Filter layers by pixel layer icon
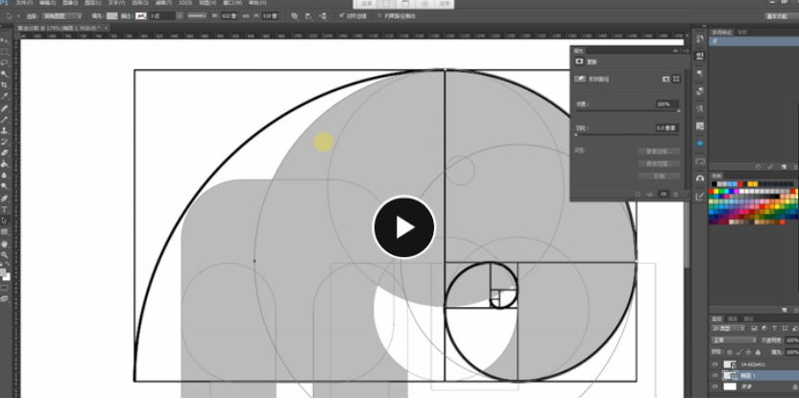799x420 pixels. click(754, 328)
